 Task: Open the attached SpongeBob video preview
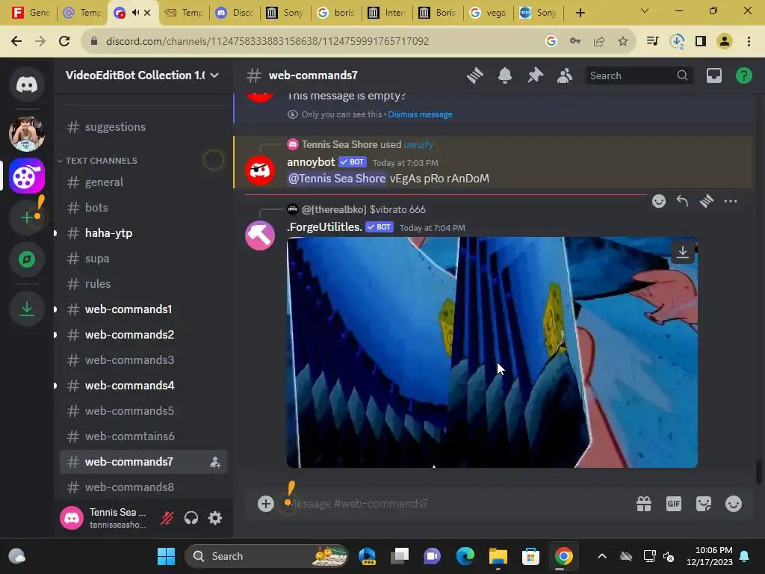tap(492, 353)
